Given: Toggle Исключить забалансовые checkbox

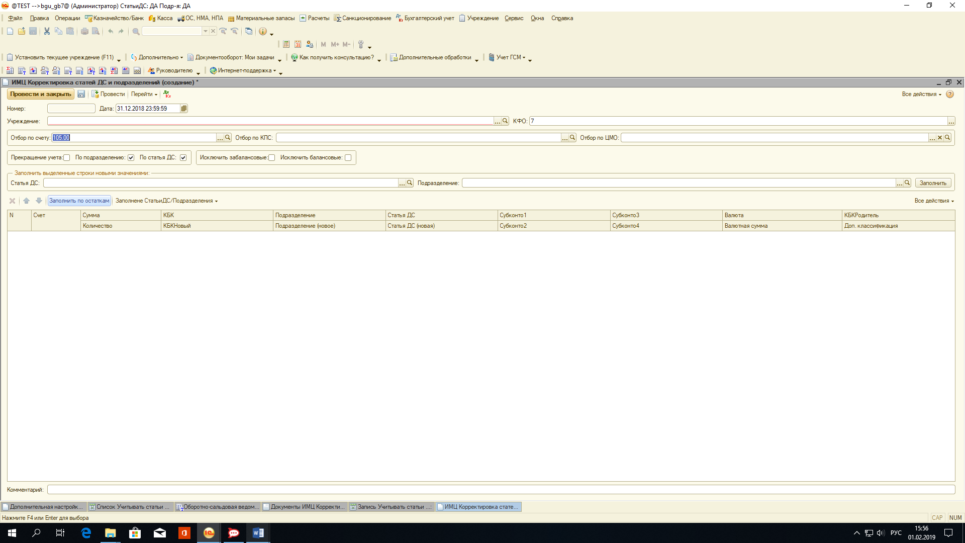Looking at the screenshot, I should [x=272, y=158].
